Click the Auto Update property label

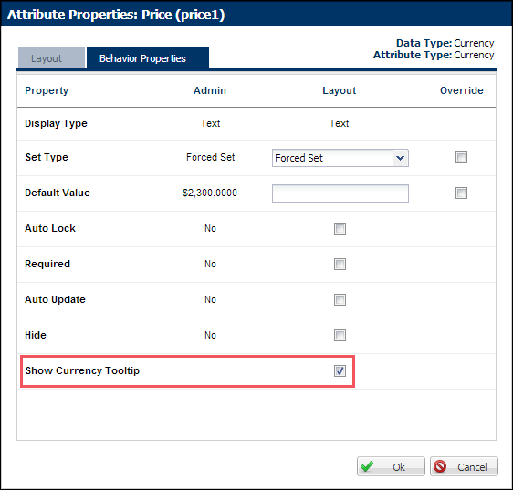[x=55, y=299]
